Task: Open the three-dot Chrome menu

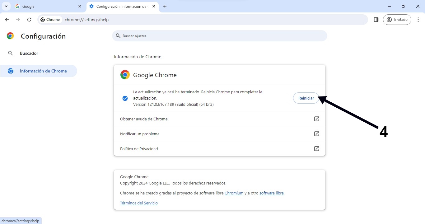Action: (x=418, y=20)
